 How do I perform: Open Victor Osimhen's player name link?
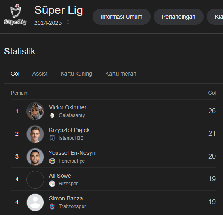tap(68, 107)
